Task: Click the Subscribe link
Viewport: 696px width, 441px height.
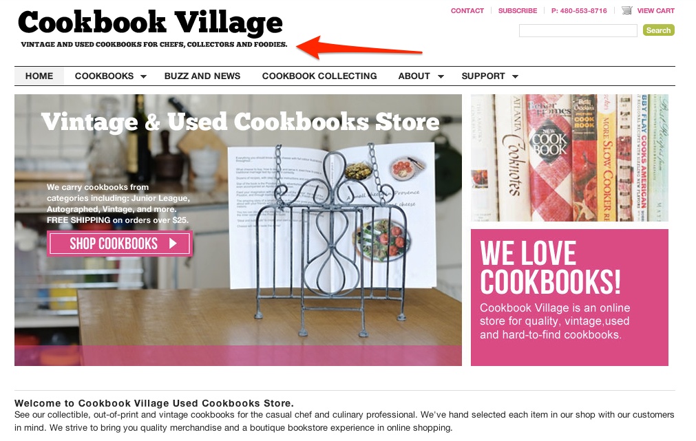Action: 518,10
